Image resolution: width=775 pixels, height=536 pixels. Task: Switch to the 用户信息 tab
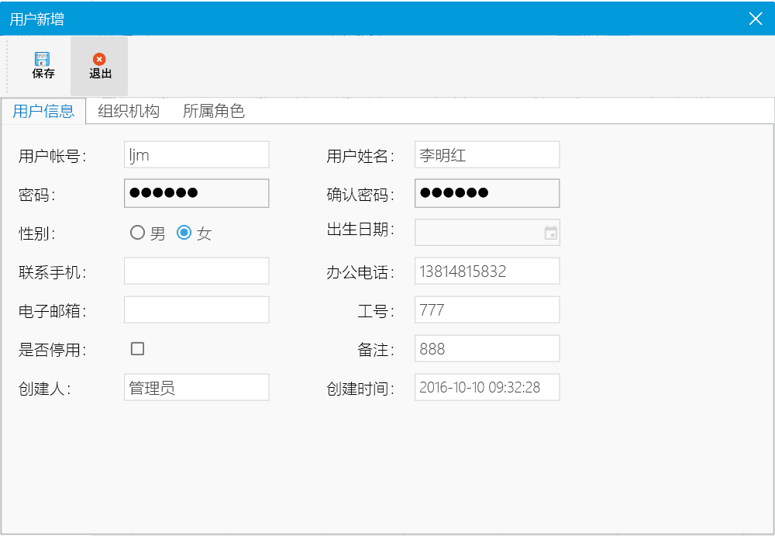pyautogui.click(x=43, y=111)
